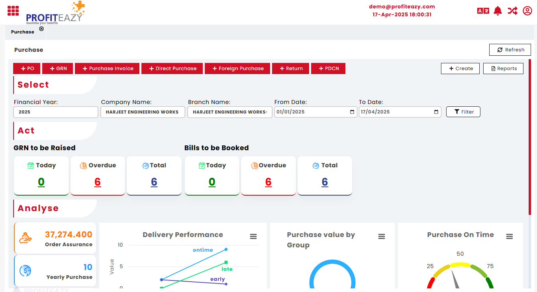Open Purchase On Time chart menu
Viewport: 537px width, 292px height.
point(510,237)
